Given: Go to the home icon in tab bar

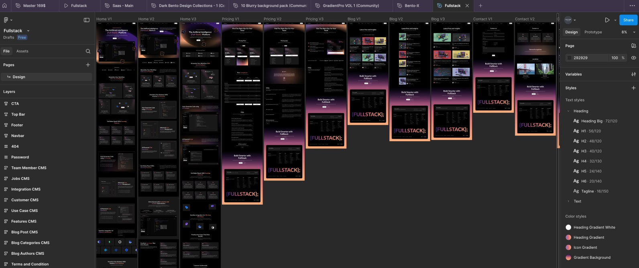Looking at the screenshot, I should (5, 6).
